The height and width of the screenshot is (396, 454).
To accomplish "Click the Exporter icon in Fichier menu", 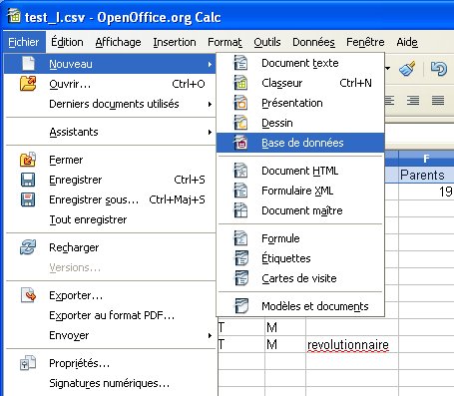I will pos(28,295).
